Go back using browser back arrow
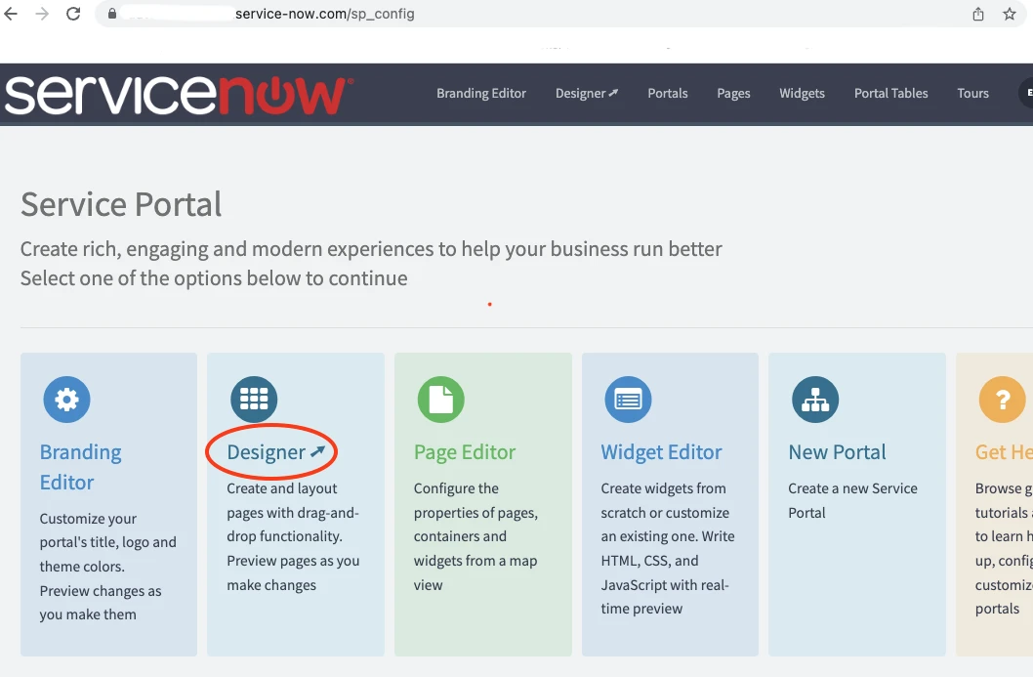Screen dimensions: 1033x677 pos(12,15)
